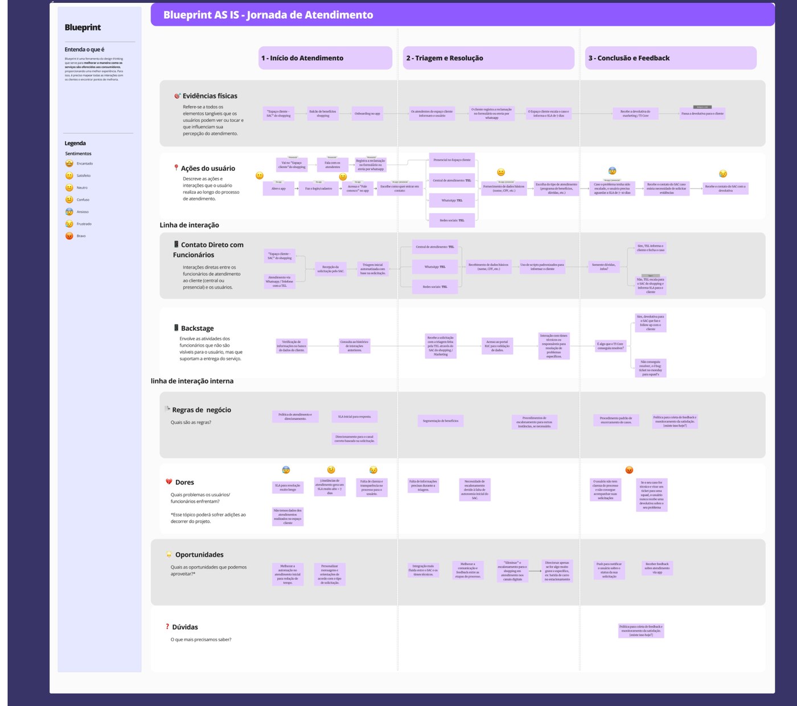Viewport: 797px width, 706px height.
Task: Select 'Acesso ao portal RAC para validação de dados' note
Action: click(497, 346)
